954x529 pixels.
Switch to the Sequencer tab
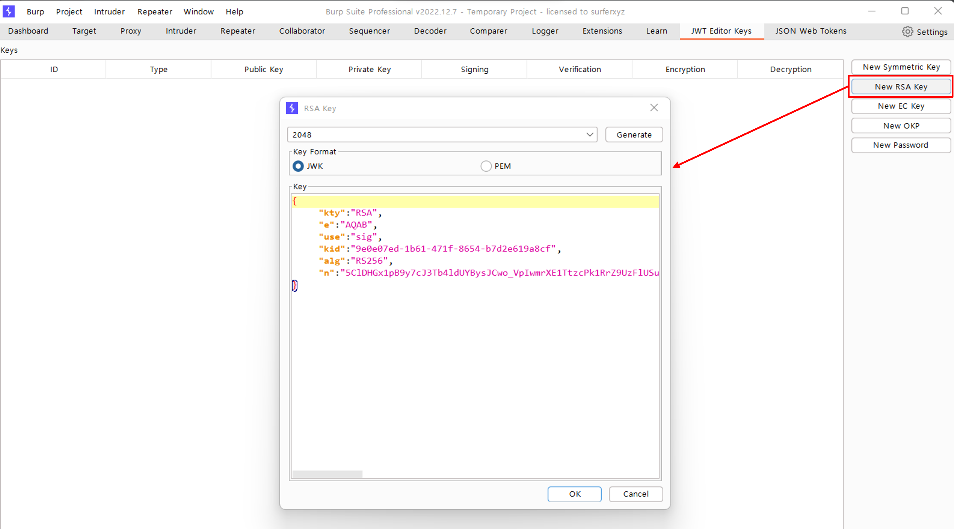[369, 31]
